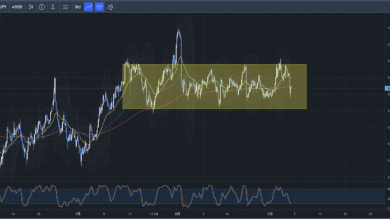The width and height of the screenshot is (390, 219).
Task: Open the 4時間 timeframe dropdown
Action: click(17, 7)
